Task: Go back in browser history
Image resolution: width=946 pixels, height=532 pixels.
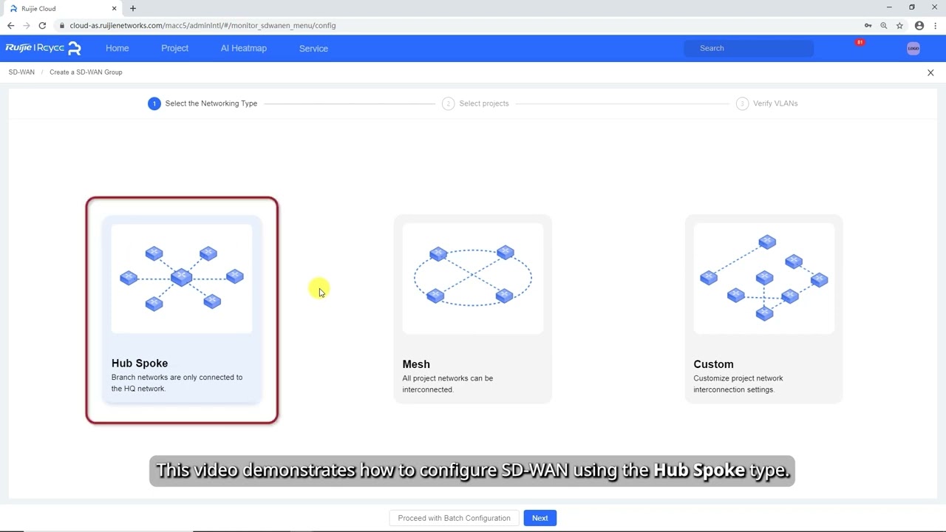Action: coord(10,25)
